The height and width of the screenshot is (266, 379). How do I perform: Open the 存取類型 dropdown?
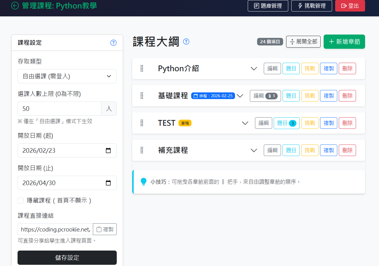coord(67,76)
